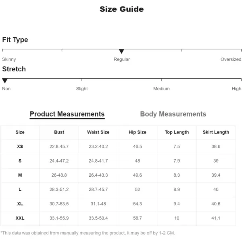Select the XS size row label
The width and height of the screenshot is (242, 242).
(x=20, y=147)
